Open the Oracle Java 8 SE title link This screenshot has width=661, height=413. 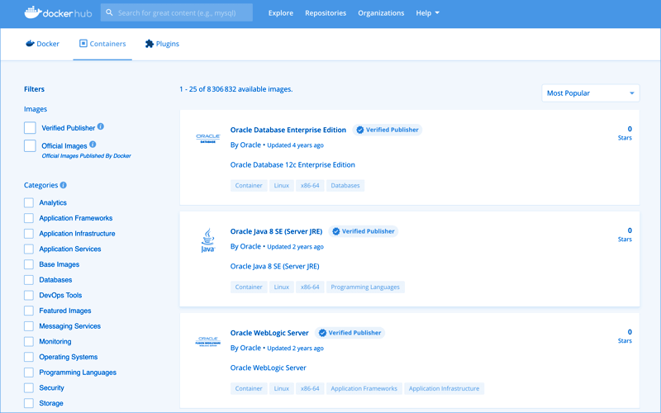point(276,231)
